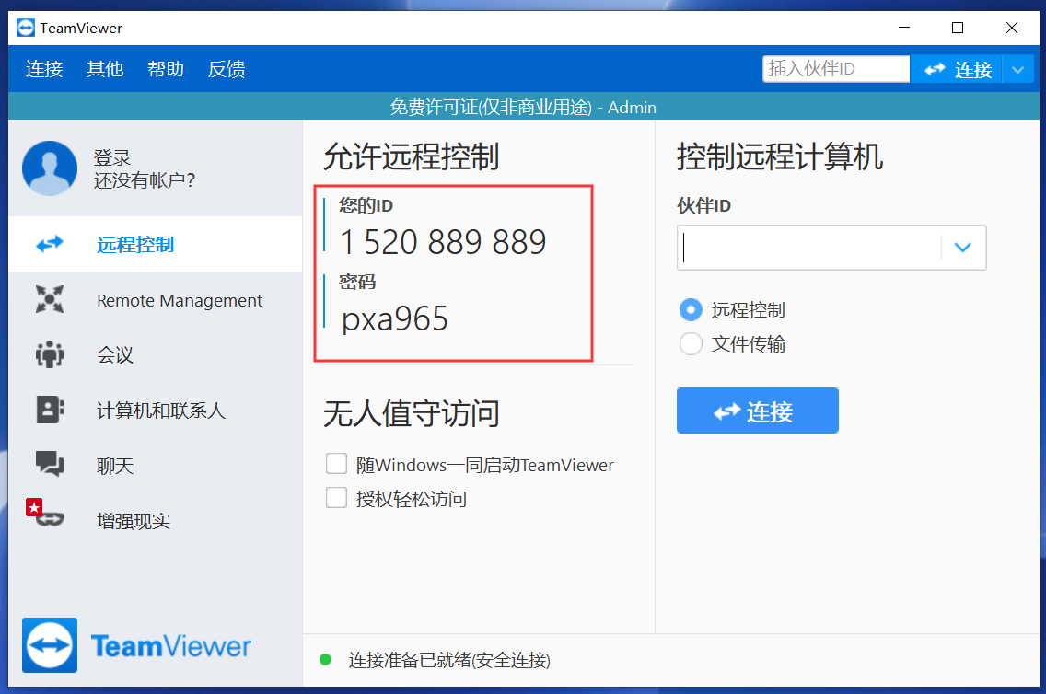Enable 随Windows一同启动TeamViewer checkbox

click(x=336, y=464)
